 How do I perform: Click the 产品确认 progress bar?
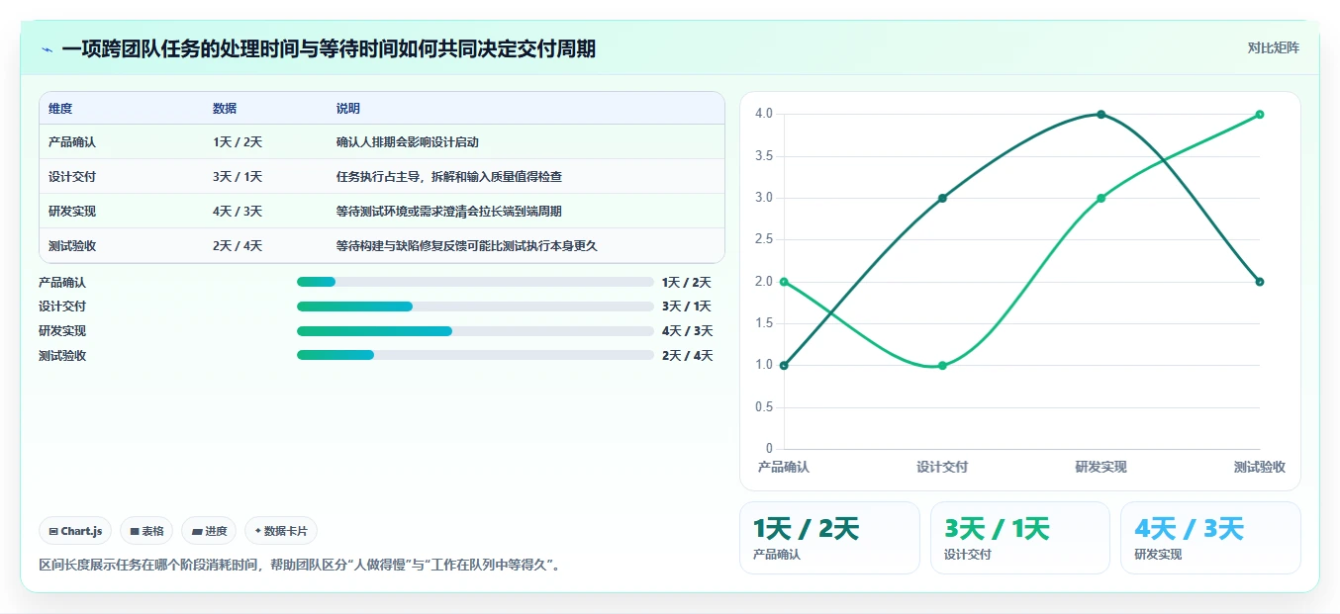coord(475,282)
